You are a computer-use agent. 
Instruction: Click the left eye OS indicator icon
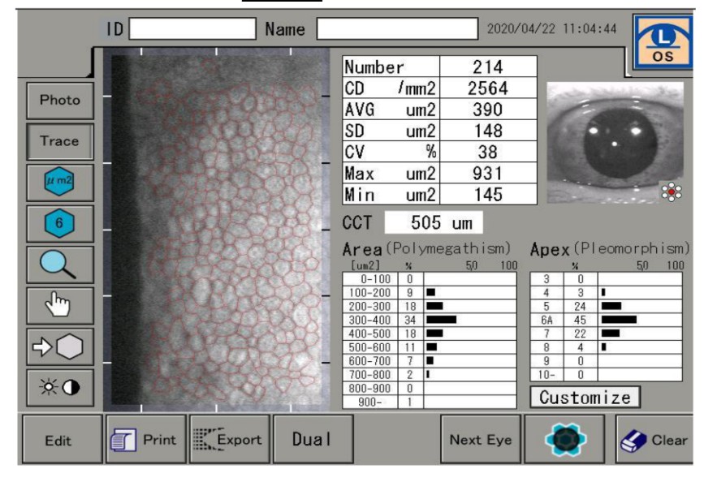click(x=663, y=42)
